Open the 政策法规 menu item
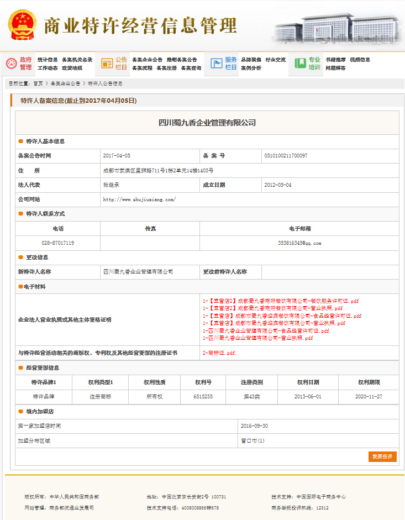 coord(72,68)
